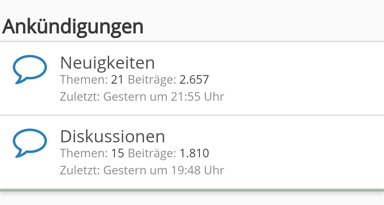The width and height of the screenshot is (384, 205).
Task: Click the divider between Neuigkeiten and Diskussionen
Action: pyautogui.click(x=192, y=115)
